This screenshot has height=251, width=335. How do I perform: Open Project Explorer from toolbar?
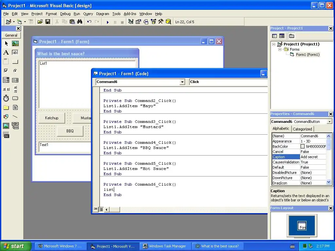click(x=131, y=22)
